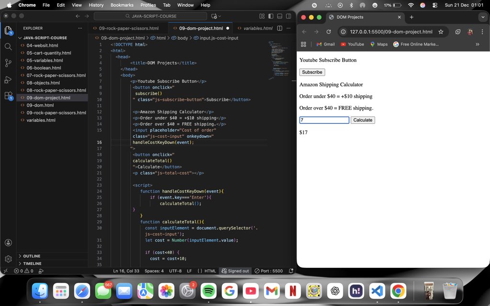Click the Bluetooth icon in menu bar
This screenshot has width=490, height=306.
click(351, 5)
